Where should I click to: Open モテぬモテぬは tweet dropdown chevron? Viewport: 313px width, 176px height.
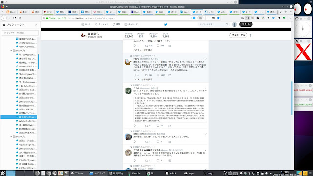pos(206,150)
